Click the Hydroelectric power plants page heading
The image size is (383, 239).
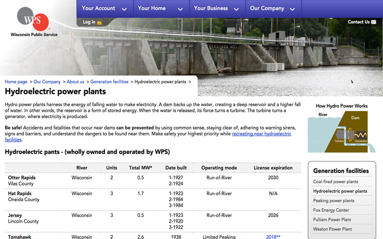point(56,92)
